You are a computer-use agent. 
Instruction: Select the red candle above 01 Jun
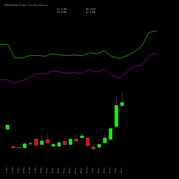click(48, 141)
